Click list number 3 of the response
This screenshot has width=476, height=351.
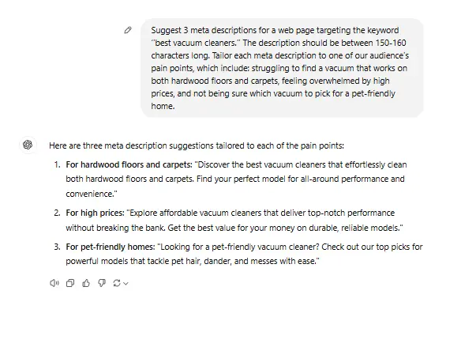(57, 247)
